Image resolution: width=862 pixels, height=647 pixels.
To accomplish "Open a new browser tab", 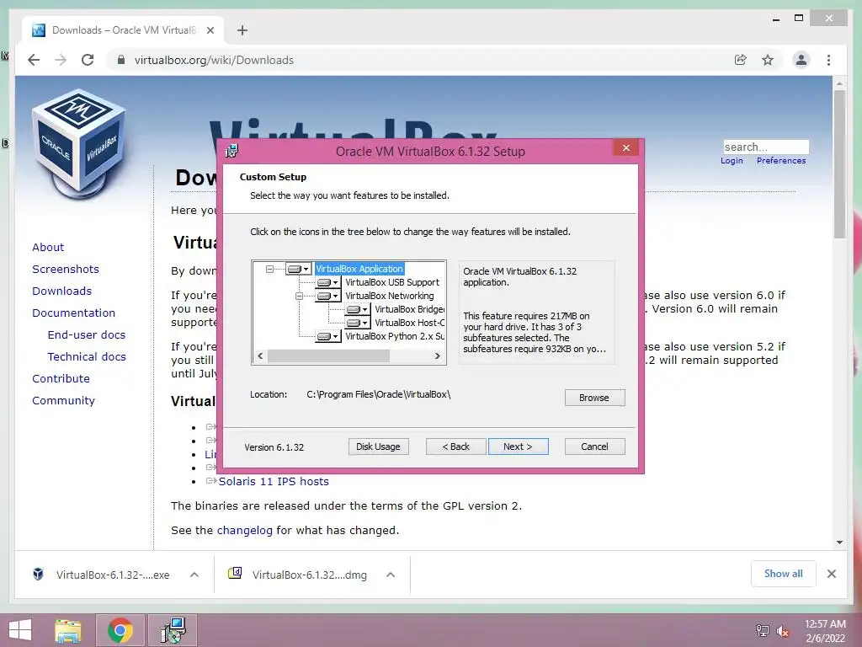I will pos(242,30).
